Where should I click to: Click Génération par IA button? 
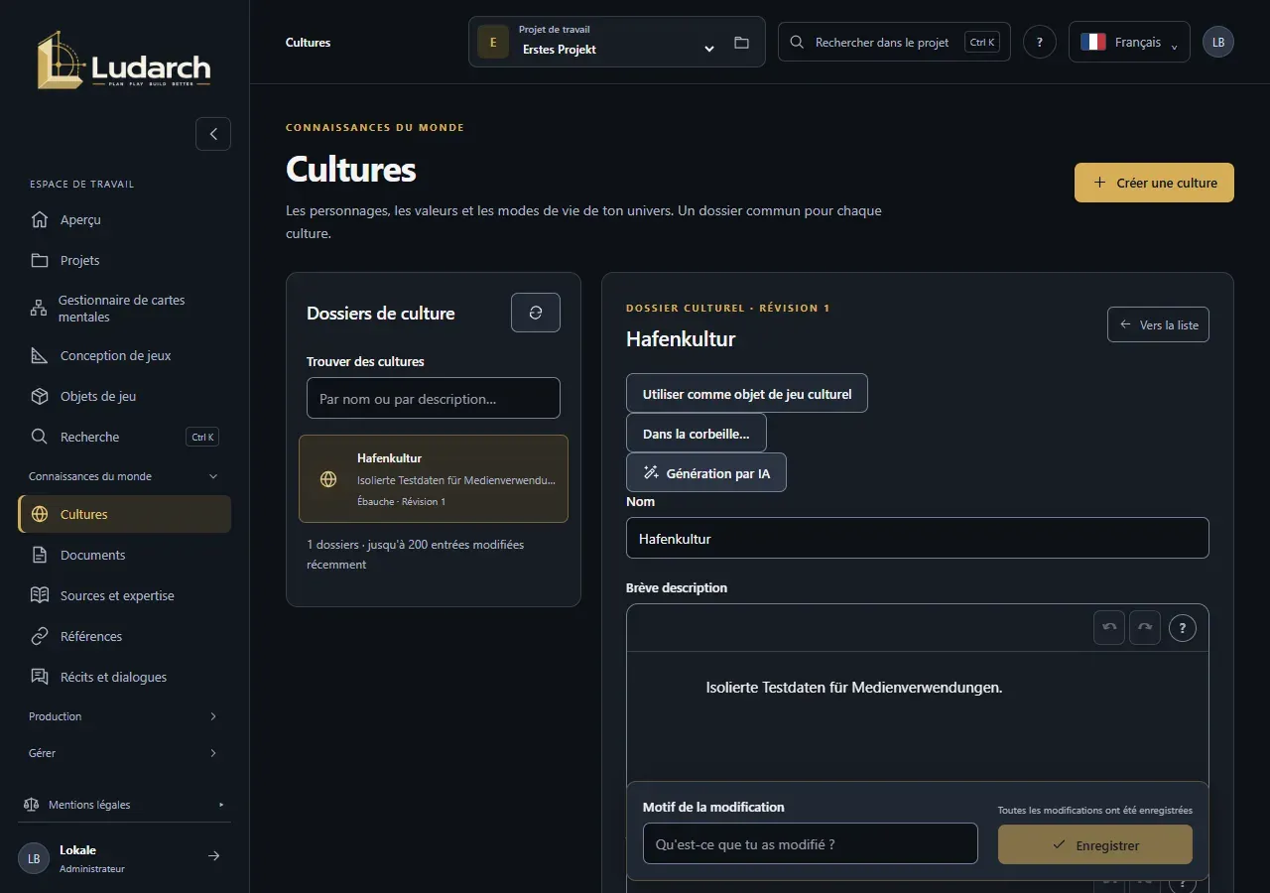coord(706,472)
